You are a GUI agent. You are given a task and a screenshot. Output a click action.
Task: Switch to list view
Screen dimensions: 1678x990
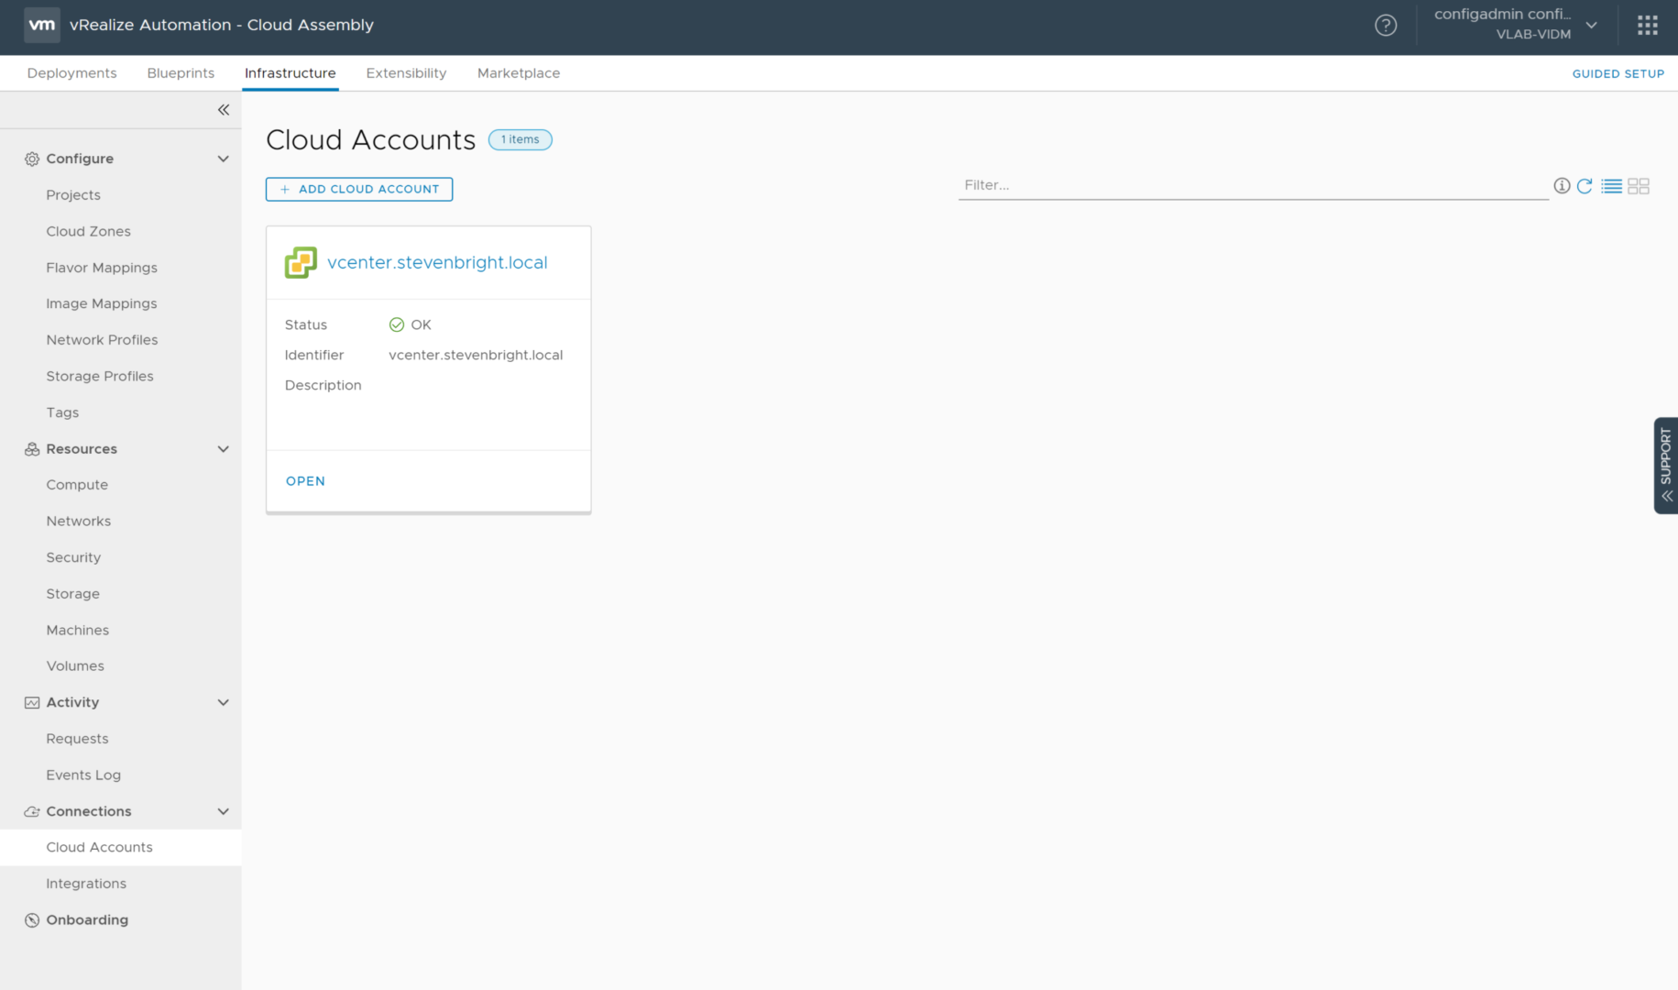click(1611, 186)
